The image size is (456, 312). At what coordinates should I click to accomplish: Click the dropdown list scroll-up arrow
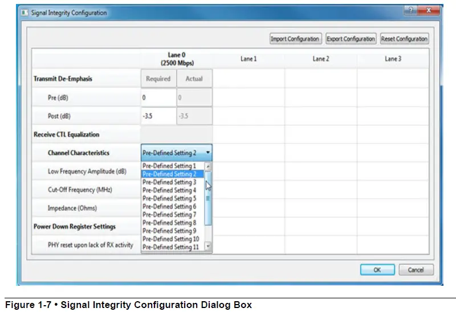(208, 166)
